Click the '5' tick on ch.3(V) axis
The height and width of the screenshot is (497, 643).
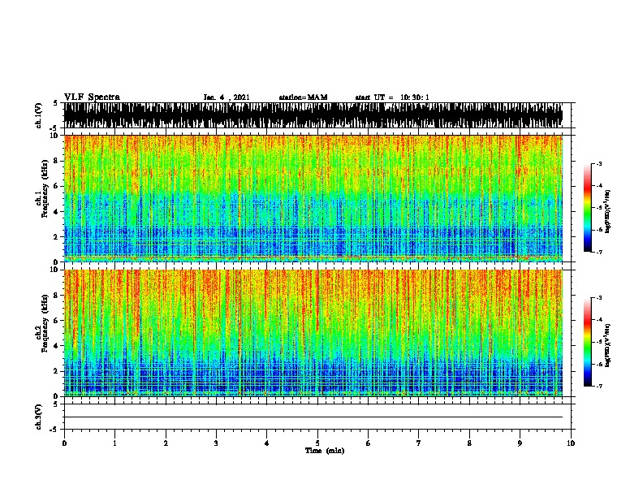[x=55, y=404]
